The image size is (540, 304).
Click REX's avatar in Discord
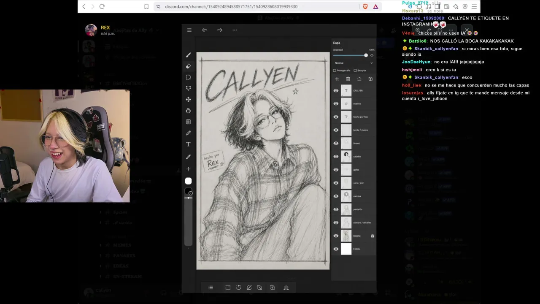91,30
